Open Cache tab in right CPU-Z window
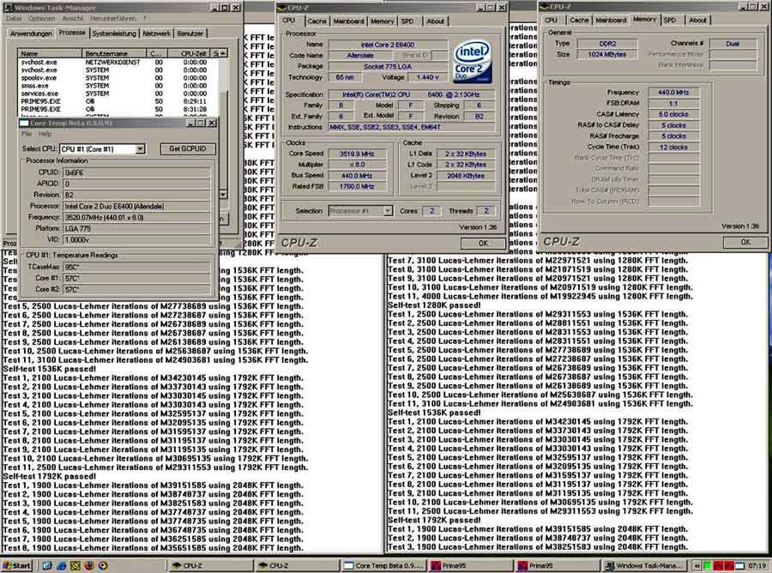The height and width of the screenshot is (573, 772). click(579, 21)
